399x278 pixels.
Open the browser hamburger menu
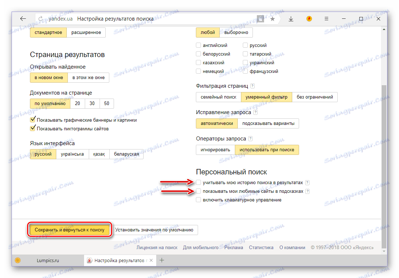pyautogui.click(x=326, y=18)
